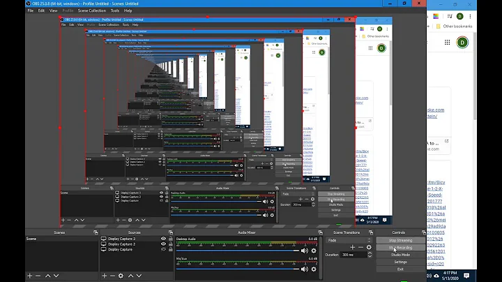The image size is (502, 282).
Task: Pop out the Scenes dock panel
Action: click(96, 232)
